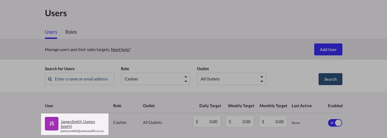Expand the Outlet dropdown showing All Outlets

[232, 79]
